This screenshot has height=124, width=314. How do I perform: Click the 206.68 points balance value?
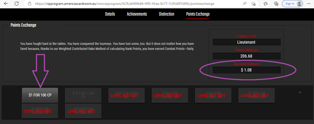click(x=246, y=56)
